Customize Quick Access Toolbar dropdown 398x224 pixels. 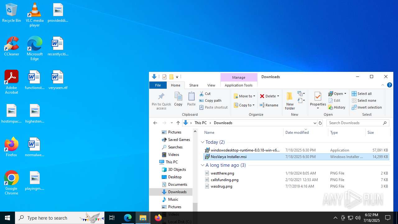click(x=177, y=77)
